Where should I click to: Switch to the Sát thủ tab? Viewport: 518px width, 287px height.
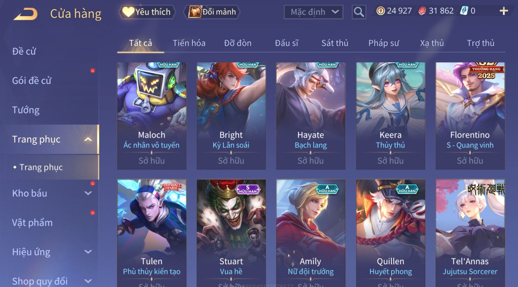(x=335, y=43)
